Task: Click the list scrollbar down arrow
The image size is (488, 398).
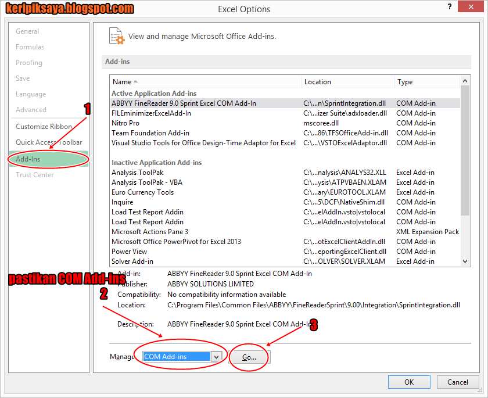Action: coord(465,261)
